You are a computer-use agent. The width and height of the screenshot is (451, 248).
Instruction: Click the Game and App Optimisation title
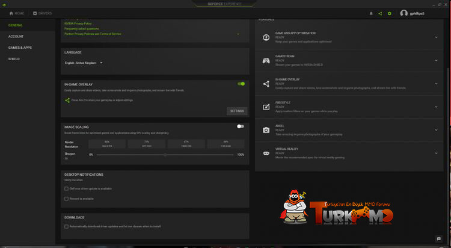coord(295,33)
